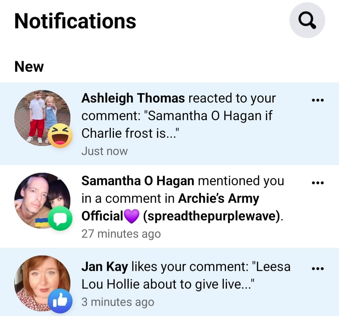This screenshot has height=316, width=339.
Task: Open options menu for Jan Kay notification
Action: (x=318, y=269)
